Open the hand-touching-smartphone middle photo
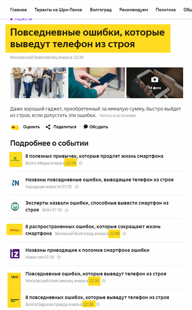This screenshot has width=192, height=310. [x=97, y=83]
